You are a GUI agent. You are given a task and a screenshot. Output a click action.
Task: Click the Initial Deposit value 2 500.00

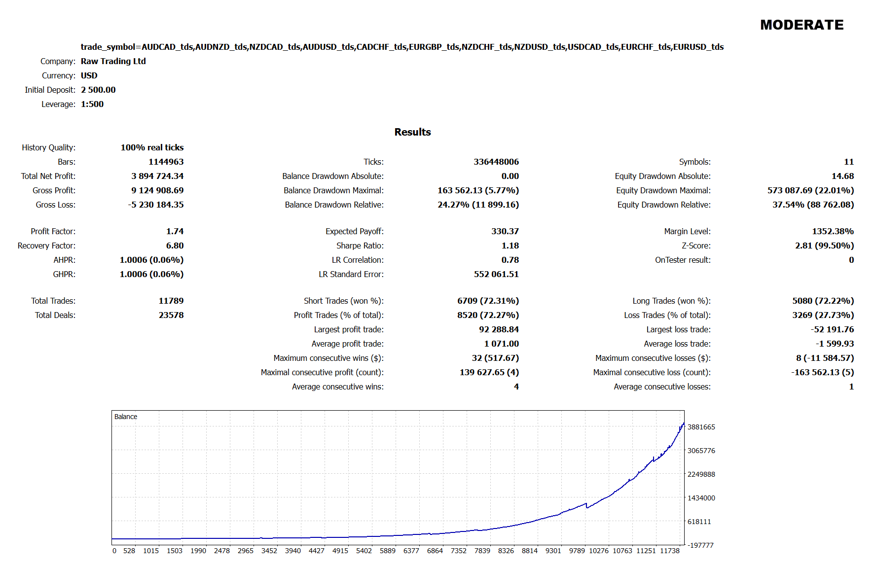(98, 90)
